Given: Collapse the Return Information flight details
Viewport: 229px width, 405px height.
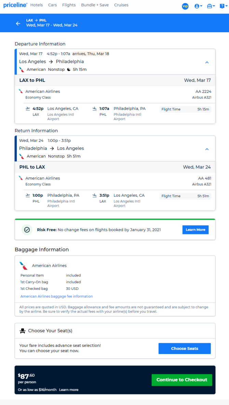Looking at the screenshot, I should [x=207, y=149].
